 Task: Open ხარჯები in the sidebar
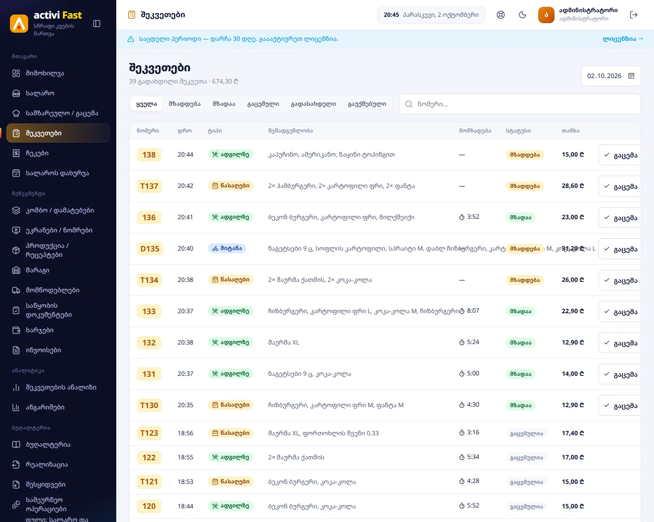58,330
